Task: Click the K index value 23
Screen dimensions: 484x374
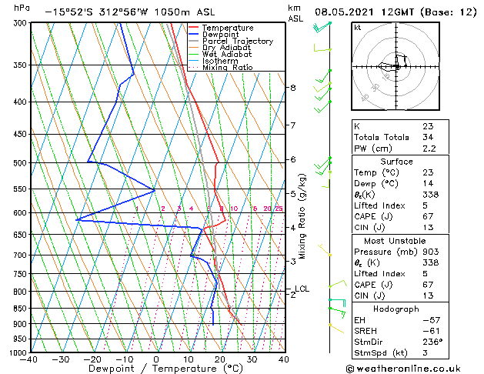Action: [x=428, y=126]
